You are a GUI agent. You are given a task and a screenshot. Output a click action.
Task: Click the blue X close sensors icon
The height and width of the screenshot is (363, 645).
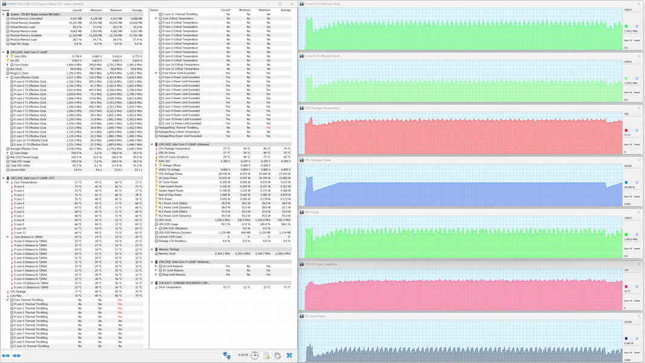289,356
